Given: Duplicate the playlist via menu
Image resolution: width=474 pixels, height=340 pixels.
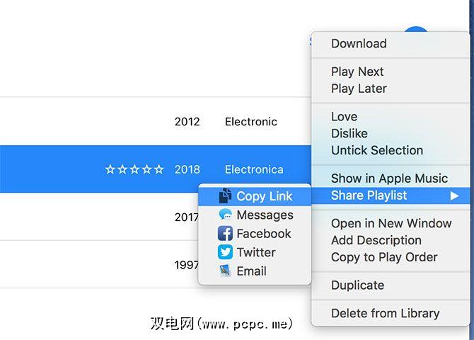Looking at the screenshot, I should (x=357, y=285).
